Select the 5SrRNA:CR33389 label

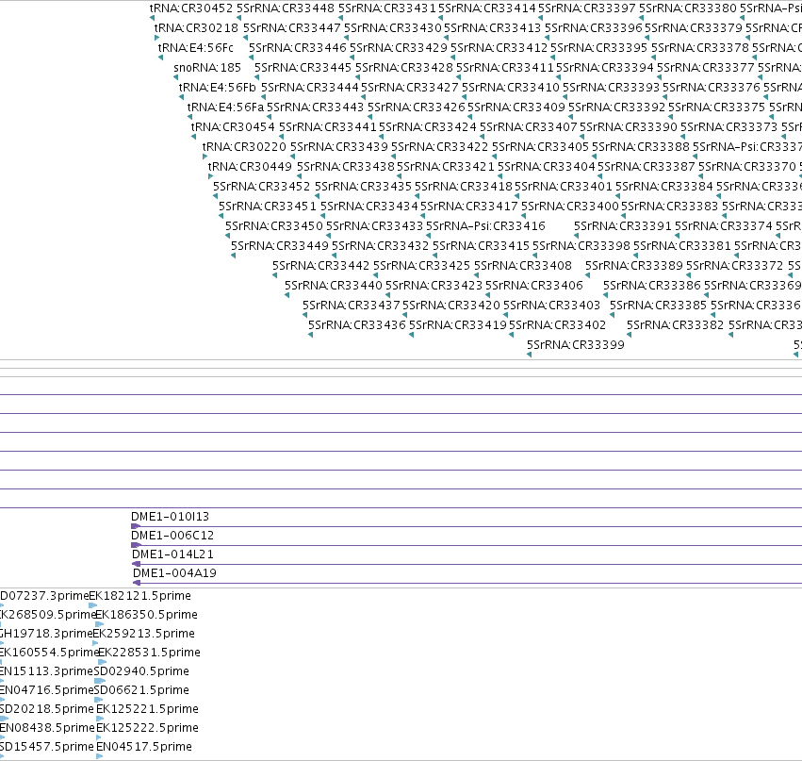click(634, 266)
